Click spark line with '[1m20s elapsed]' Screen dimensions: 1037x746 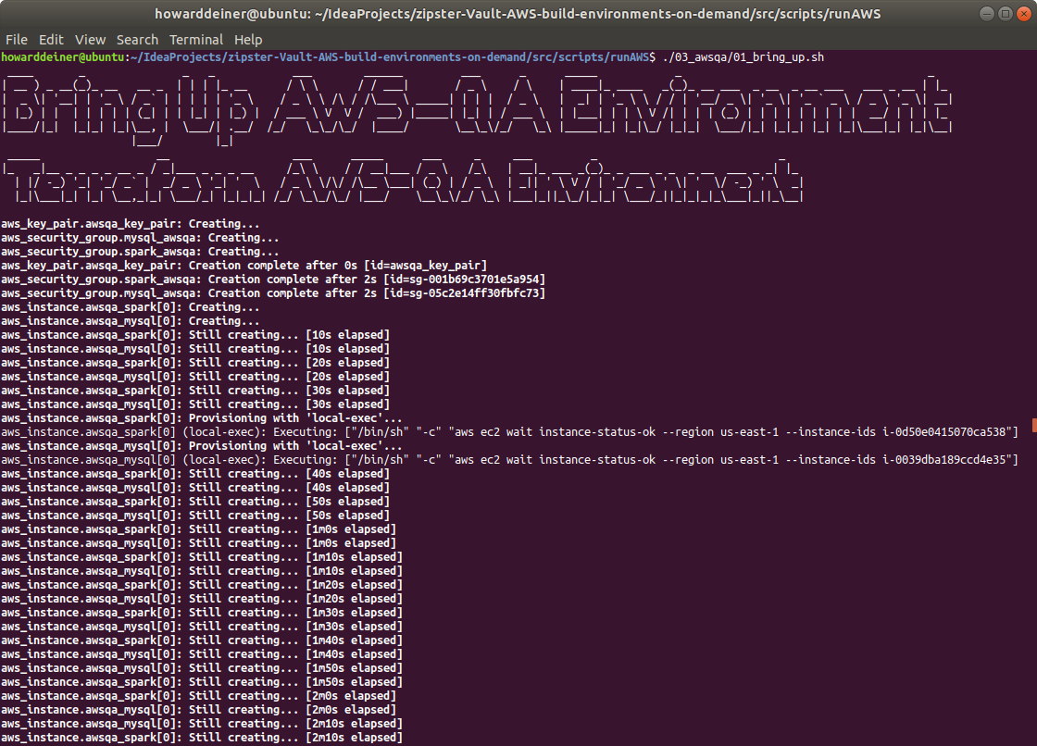pos(202,585)
